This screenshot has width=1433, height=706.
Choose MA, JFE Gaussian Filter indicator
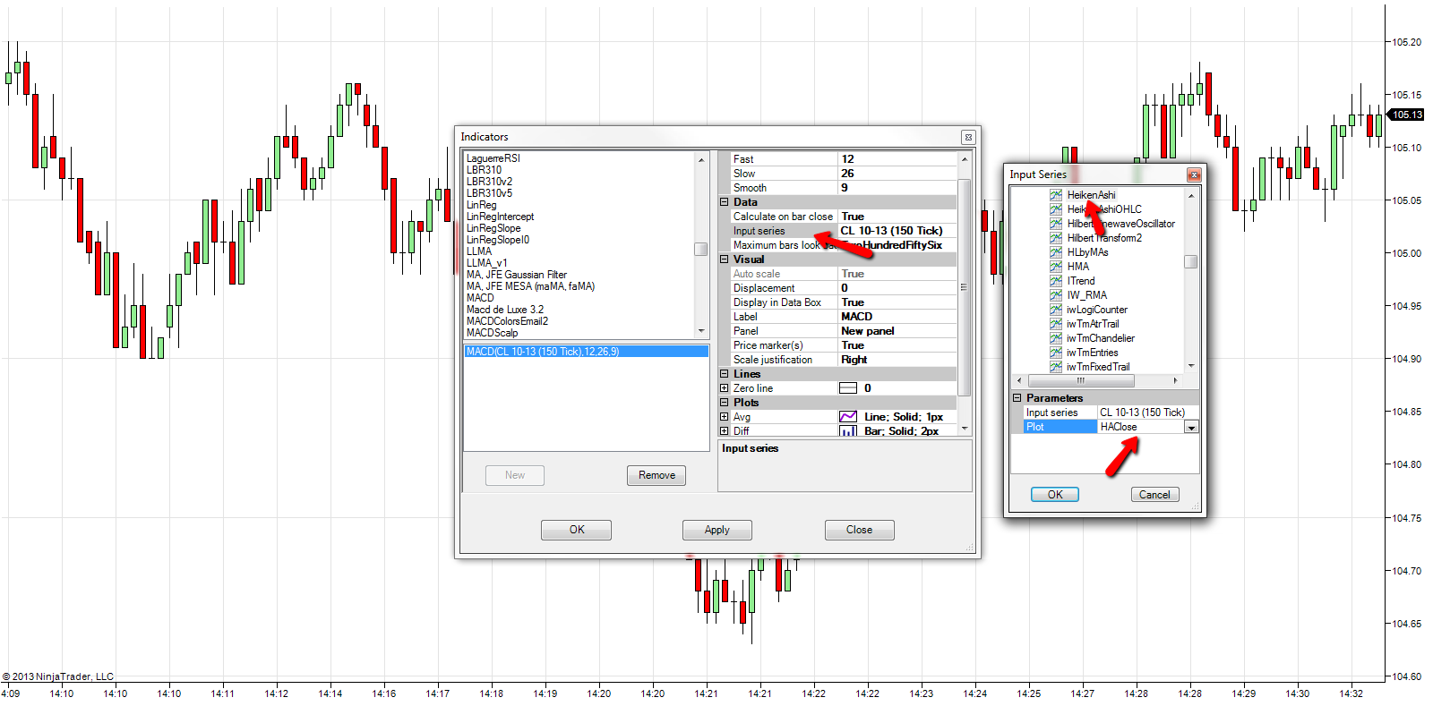(516, 275)
